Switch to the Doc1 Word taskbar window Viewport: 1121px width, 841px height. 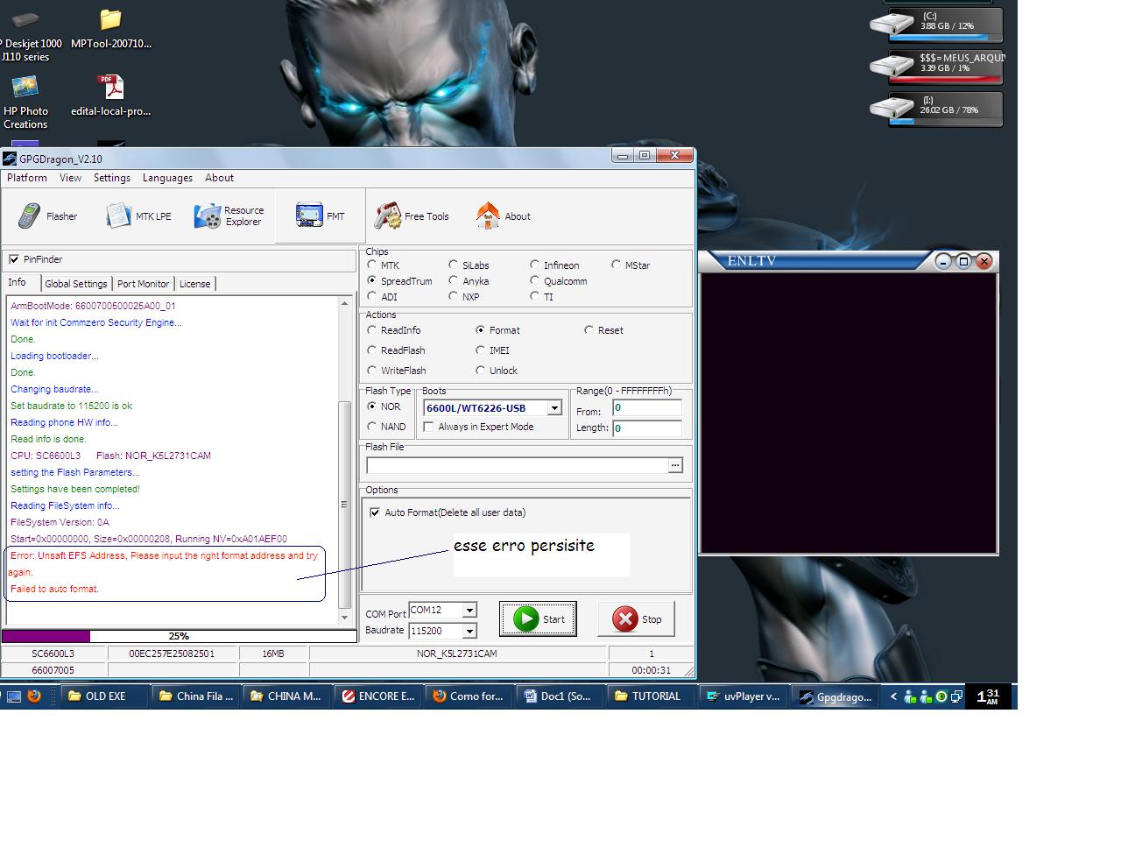coord(560,696)
